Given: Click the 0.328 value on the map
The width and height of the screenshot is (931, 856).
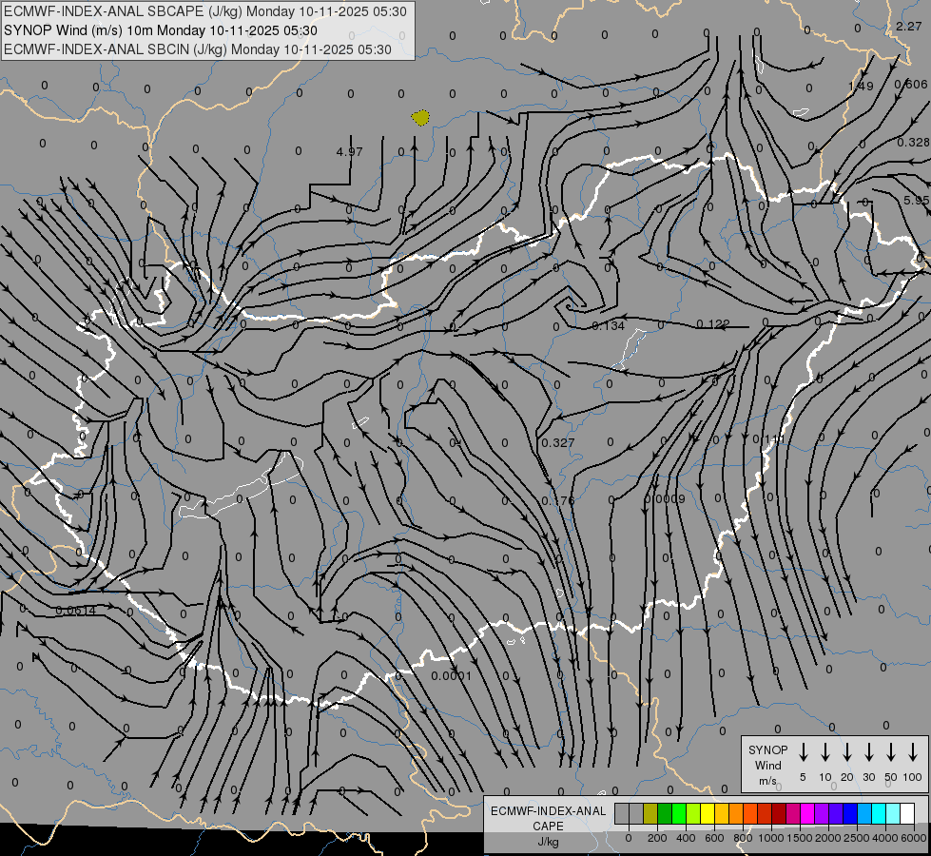Looking at the screenshot, I should coord(913,142).
